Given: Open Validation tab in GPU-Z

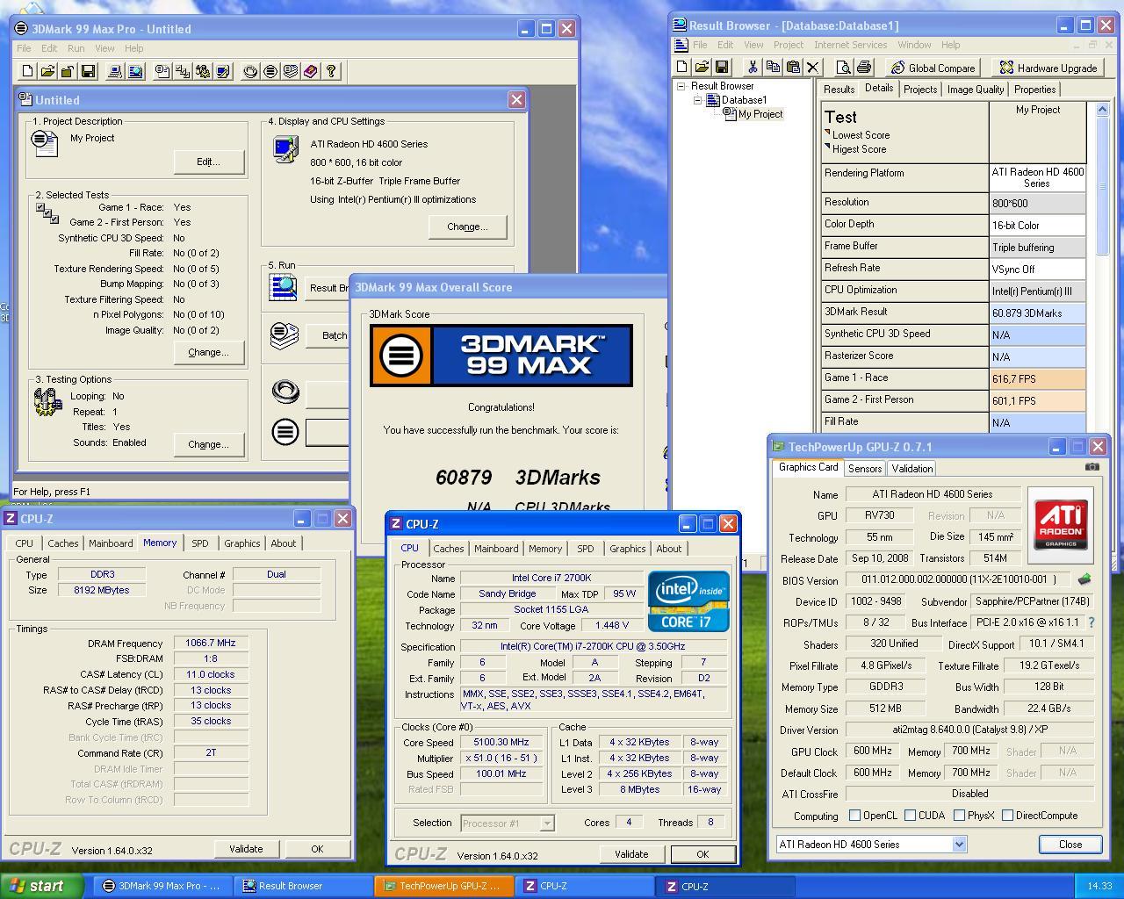Looking at the screenshot, I should point(912,469).
